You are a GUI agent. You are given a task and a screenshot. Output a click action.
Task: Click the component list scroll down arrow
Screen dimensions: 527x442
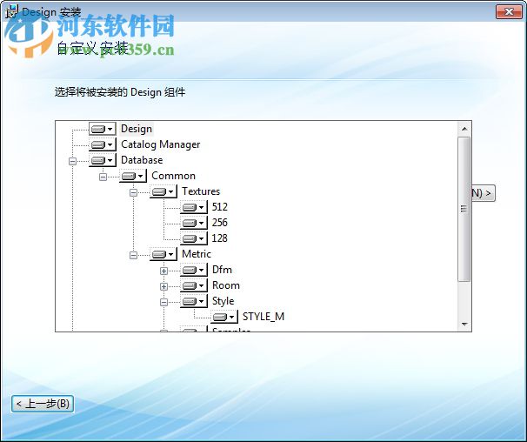[x=464, y=325]
